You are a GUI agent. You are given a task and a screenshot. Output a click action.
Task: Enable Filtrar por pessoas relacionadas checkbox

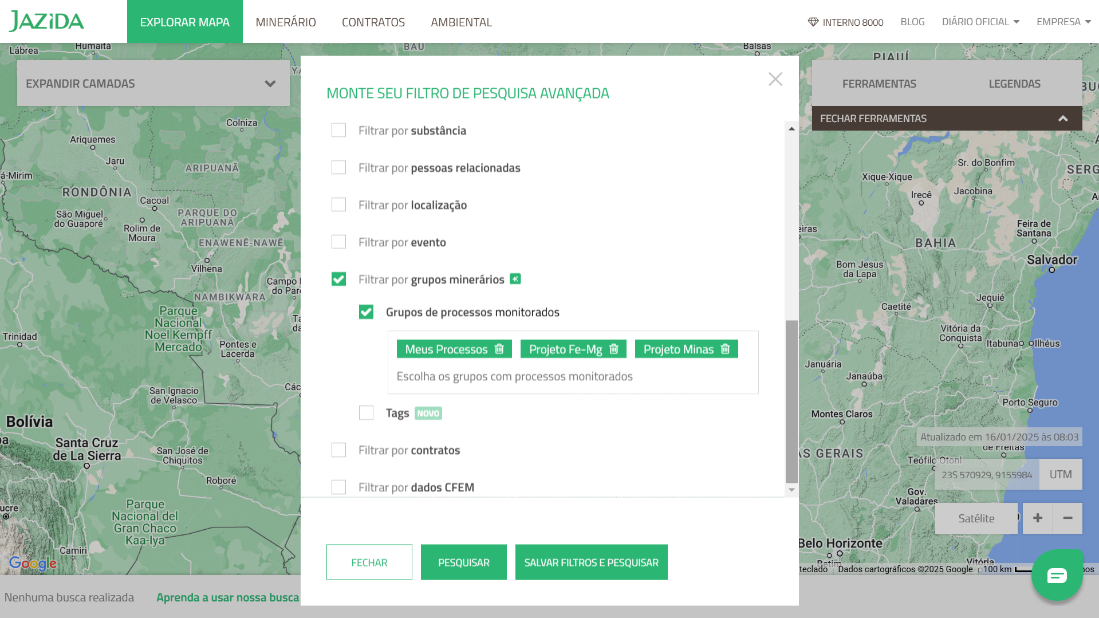pos(338,167)
